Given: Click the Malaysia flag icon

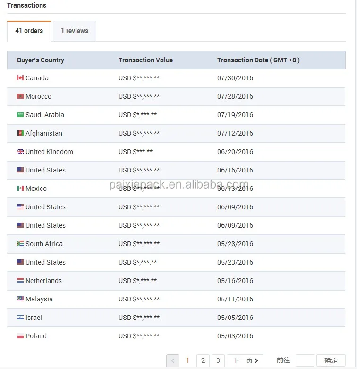Looking at the screenshot, I should (20, 299).
